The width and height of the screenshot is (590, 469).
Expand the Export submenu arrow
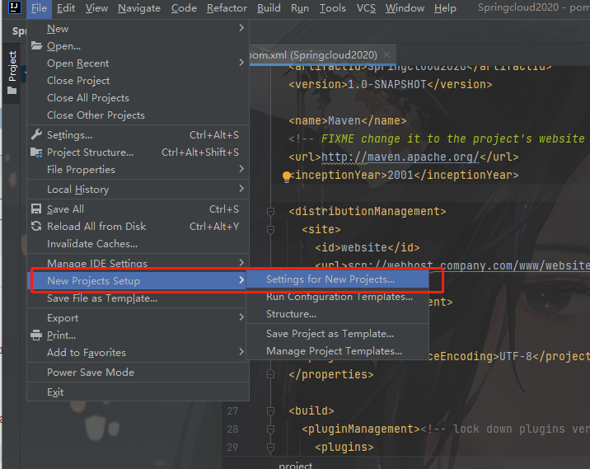point(241,317)
